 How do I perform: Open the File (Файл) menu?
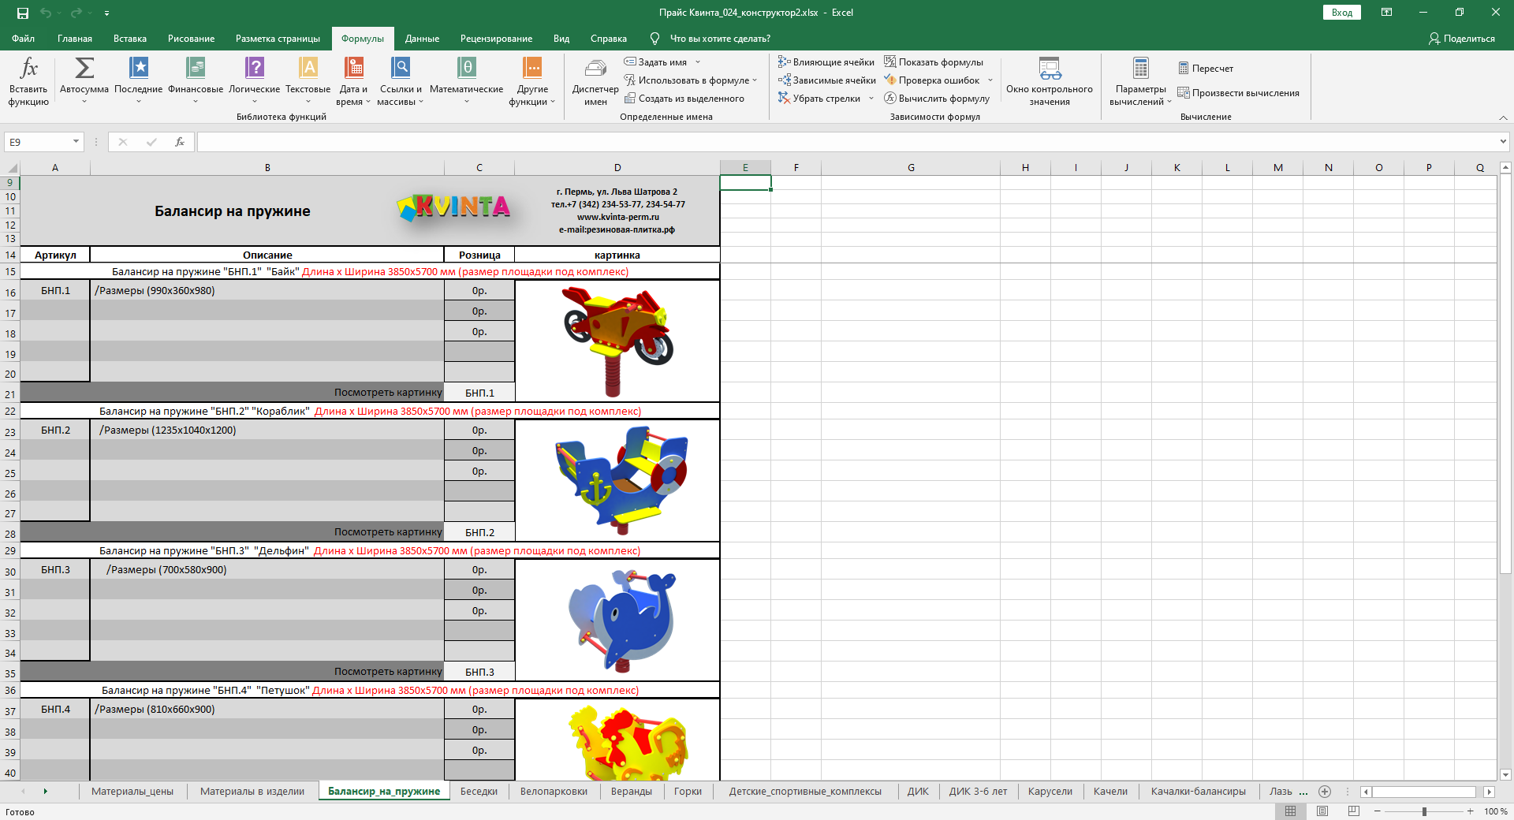coord(23,39)
